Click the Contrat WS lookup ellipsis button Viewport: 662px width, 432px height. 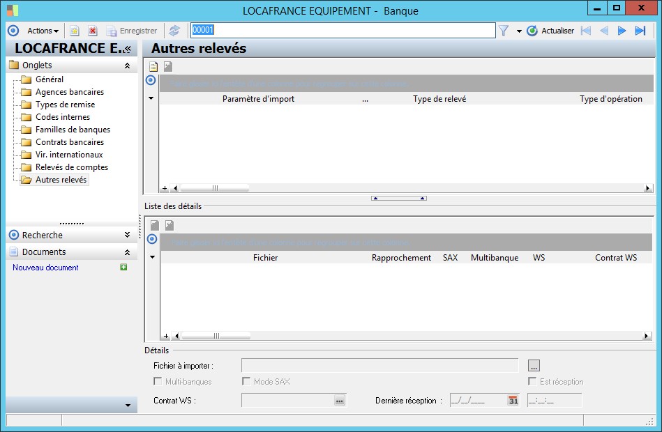[340, 401]
